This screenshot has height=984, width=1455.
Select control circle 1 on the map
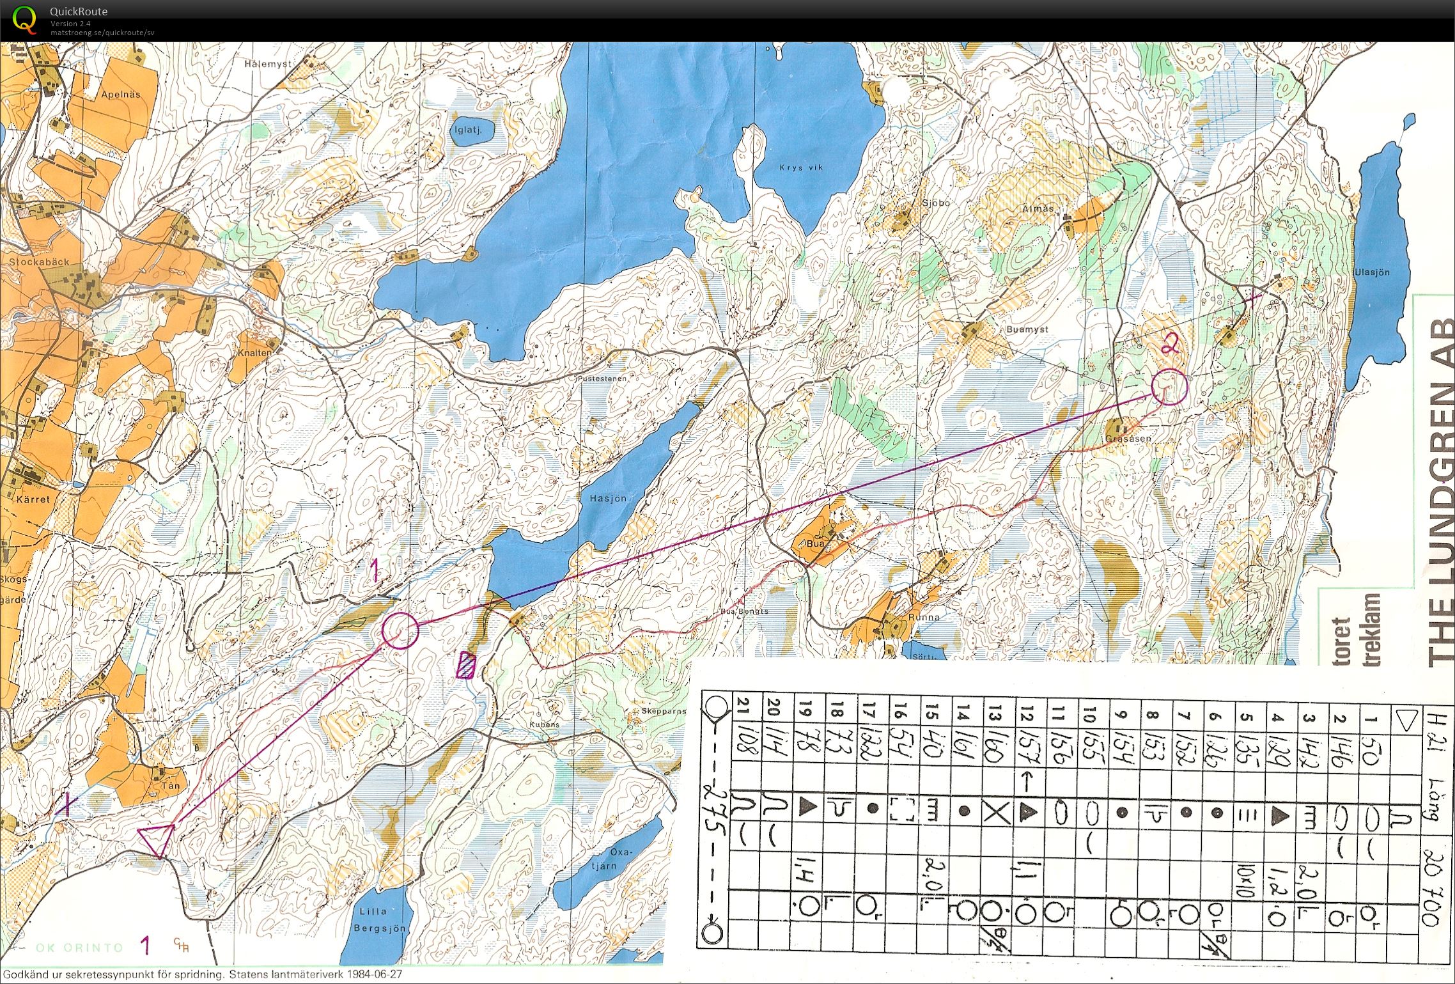[400, 630]
